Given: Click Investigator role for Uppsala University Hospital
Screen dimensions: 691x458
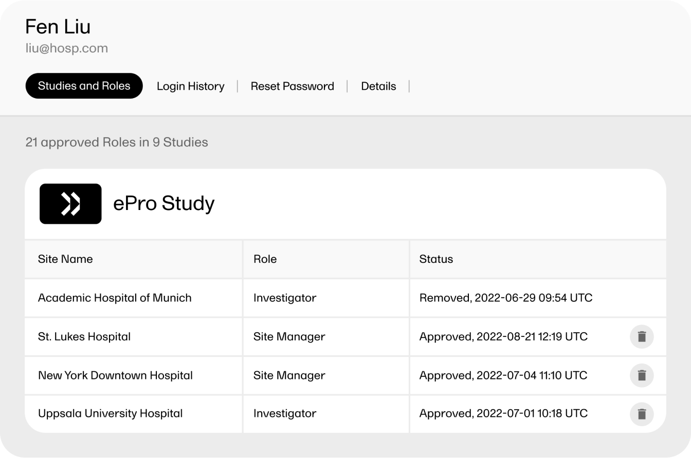Looking at the screenshot, I should point(285,413).
